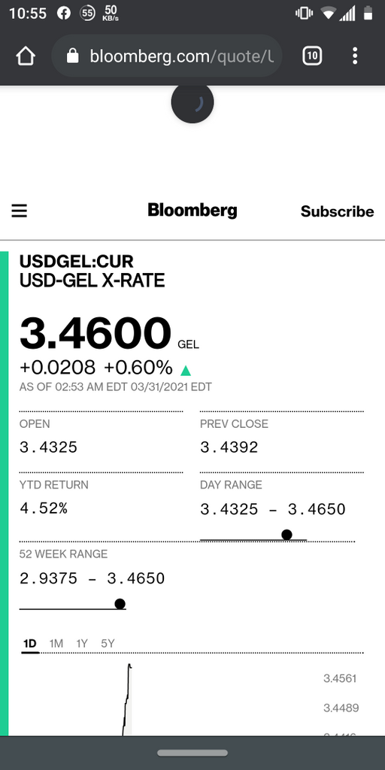Switch the chart to 1Y
This screenshot has width=385, height=770.
coord(82,644)
